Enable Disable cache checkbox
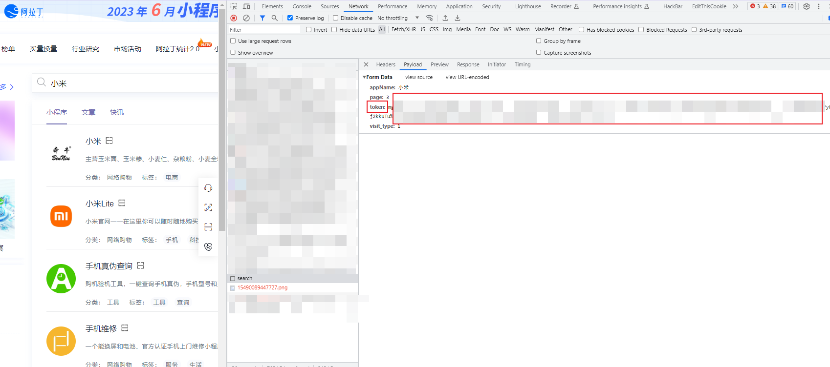 point(335,18)
